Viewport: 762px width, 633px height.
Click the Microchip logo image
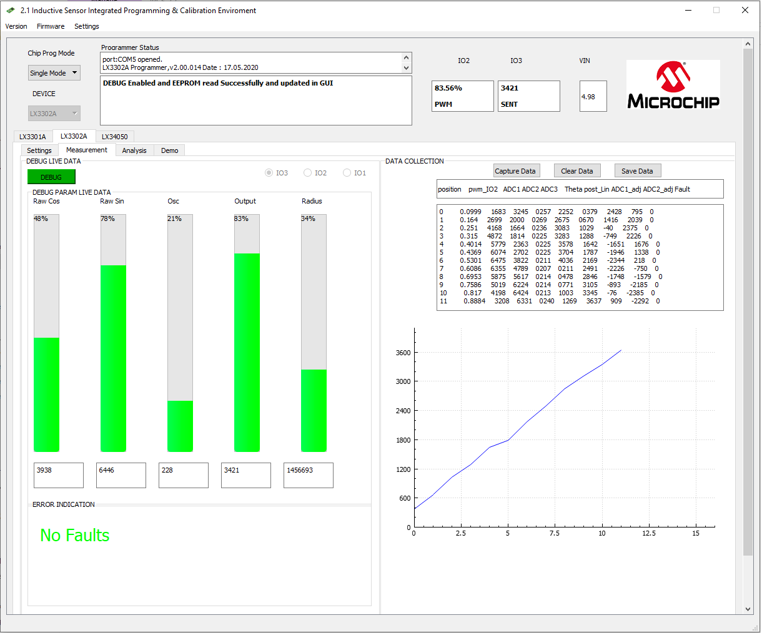[x=673, y=85]
